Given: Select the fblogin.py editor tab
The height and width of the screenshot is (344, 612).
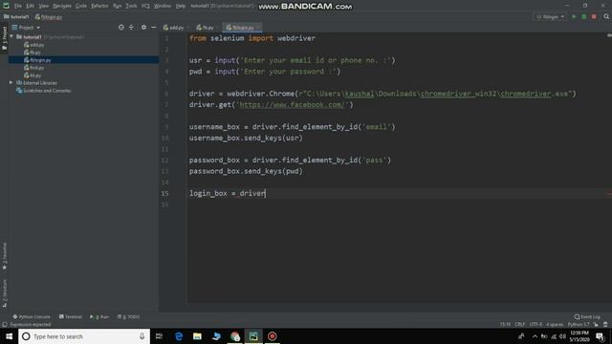Looking at the screenshot, I should click(242, 28).
